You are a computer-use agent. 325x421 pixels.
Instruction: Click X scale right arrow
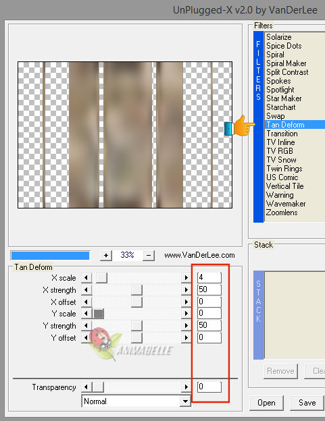pos(186,277)
